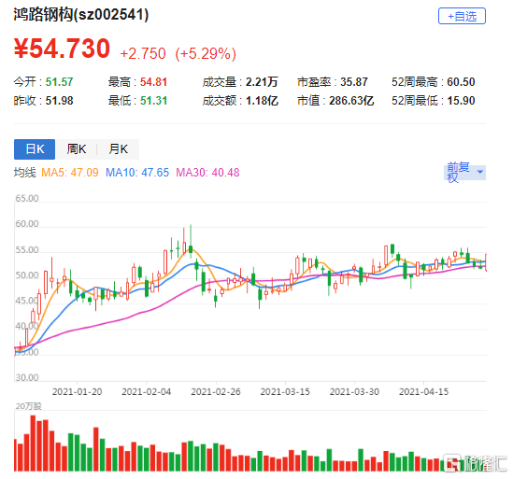Screen dimensions: 513x479
Task: Click 市盈率 value 35.87
Action: [x=354, y=82]
